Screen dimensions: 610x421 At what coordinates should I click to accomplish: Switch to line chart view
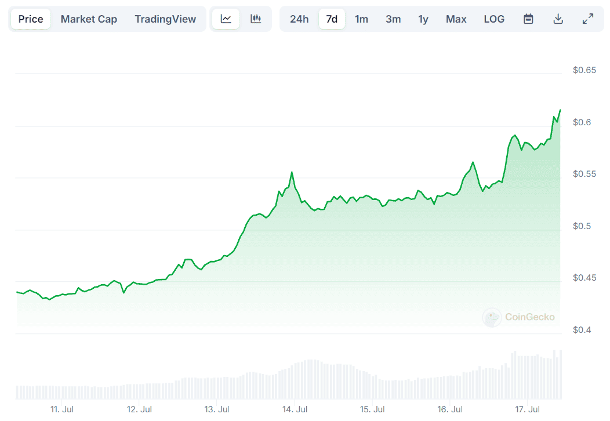[x=226, y=19]
